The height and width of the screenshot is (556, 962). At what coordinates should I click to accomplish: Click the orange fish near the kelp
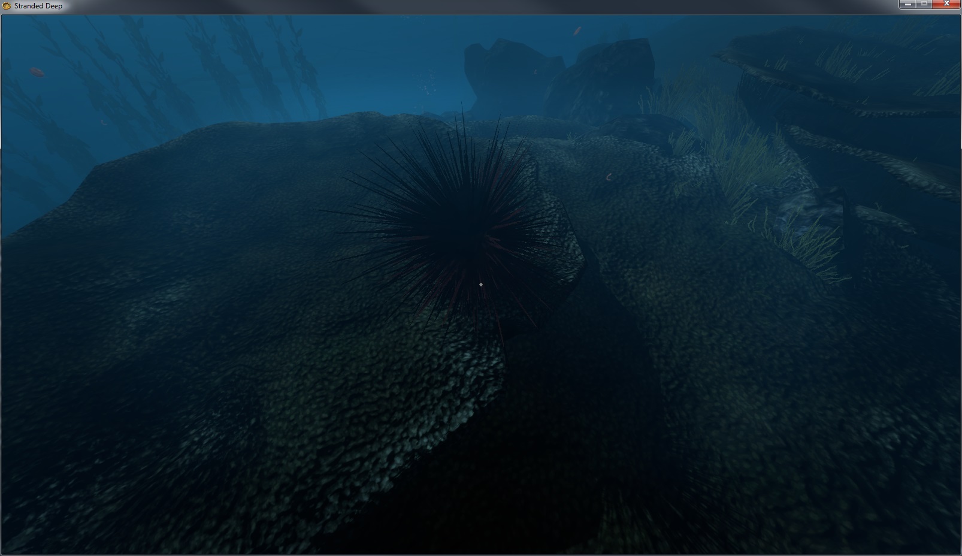point(37,72)
